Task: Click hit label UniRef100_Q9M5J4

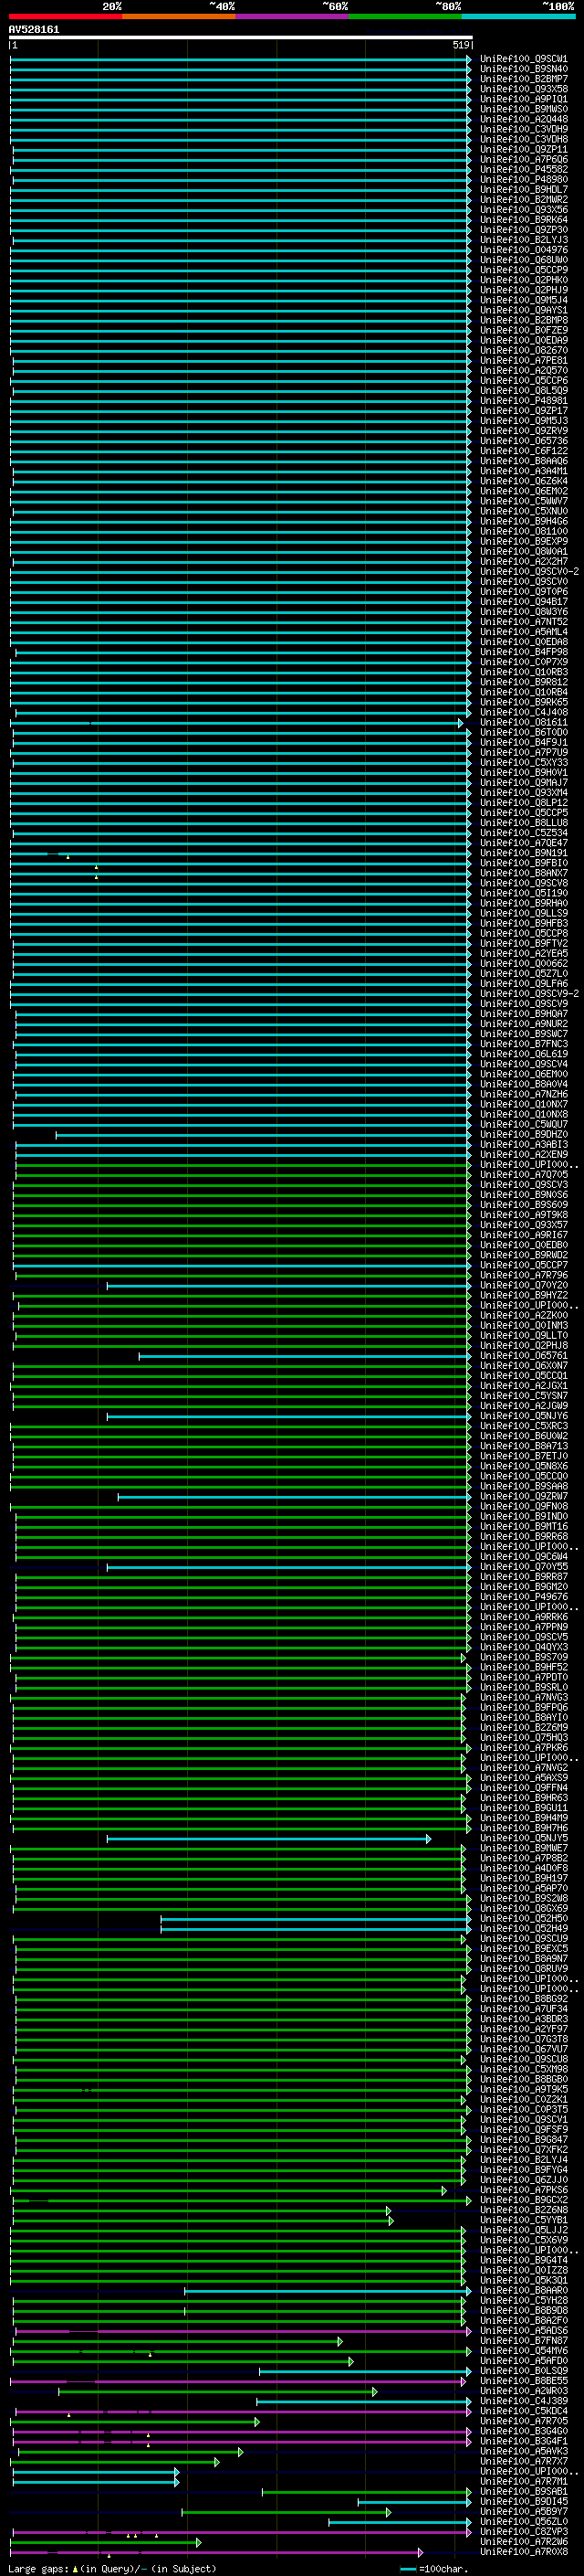Action: [x=523, y=300]
